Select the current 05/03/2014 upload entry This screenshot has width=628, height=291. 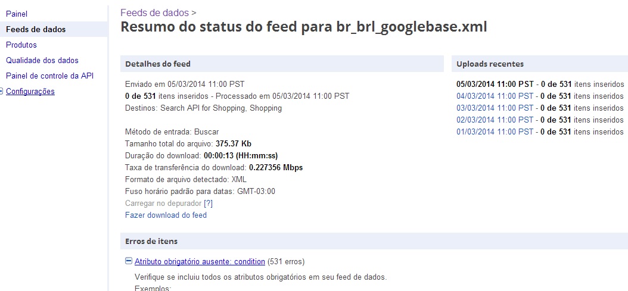coord(495,84)
